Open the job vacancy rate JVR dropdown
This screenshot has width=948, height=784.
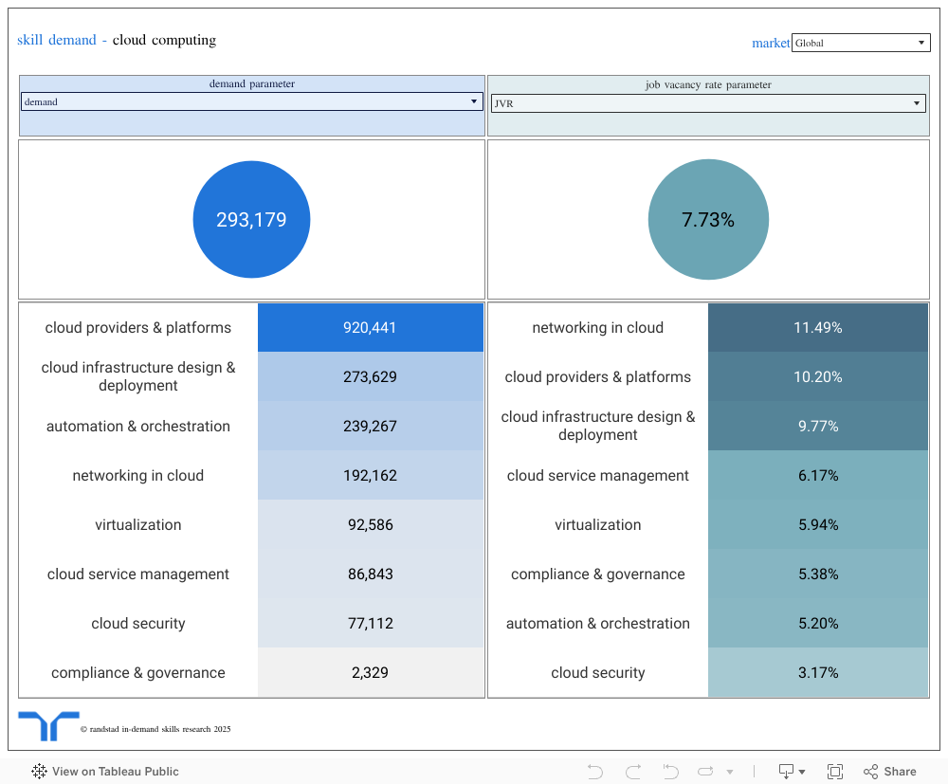pyautogui.click(x=707, y=103)
